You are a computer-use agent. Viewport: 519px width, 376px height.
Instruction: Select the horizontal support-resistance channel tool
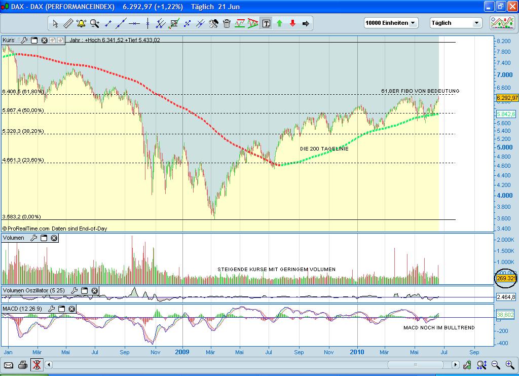click(x=240, y=23)
